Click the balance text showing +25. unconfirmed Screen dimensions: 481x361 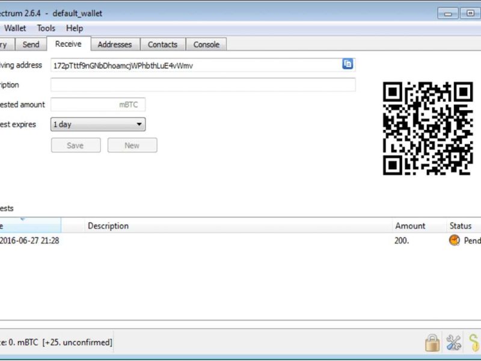(x=56, y=342)
